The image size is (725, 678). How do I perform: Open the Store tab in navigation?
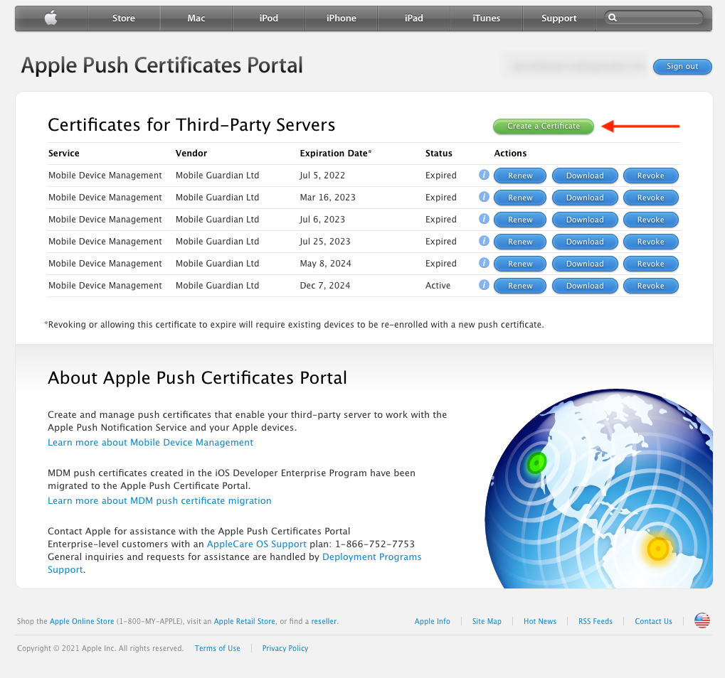click(x=124, y=18)
